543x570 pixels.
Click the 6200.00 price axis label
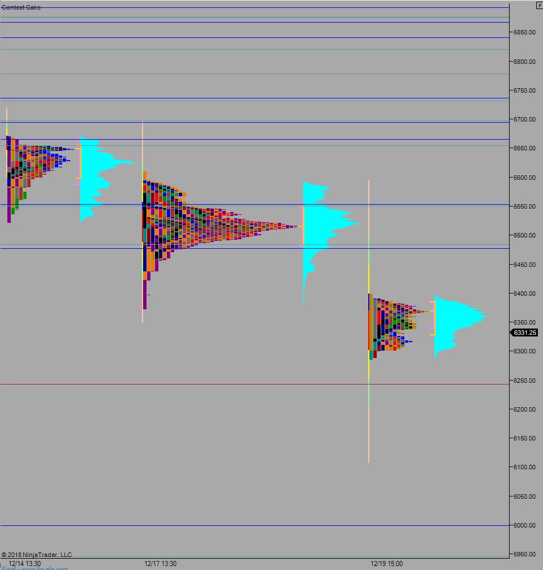tap(524, 409)
